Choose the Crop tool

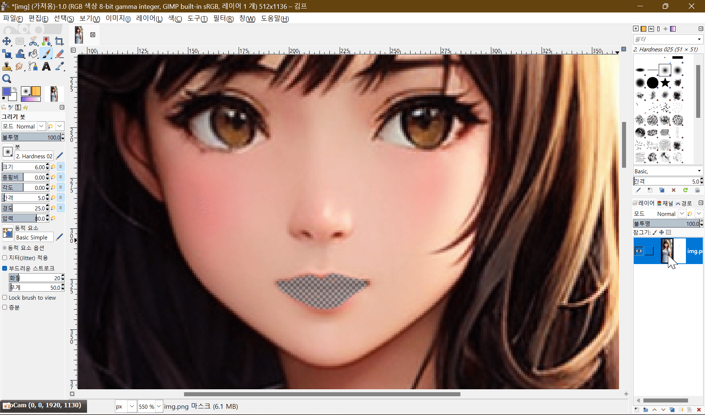pyautogui.click(x=59, y=41)
